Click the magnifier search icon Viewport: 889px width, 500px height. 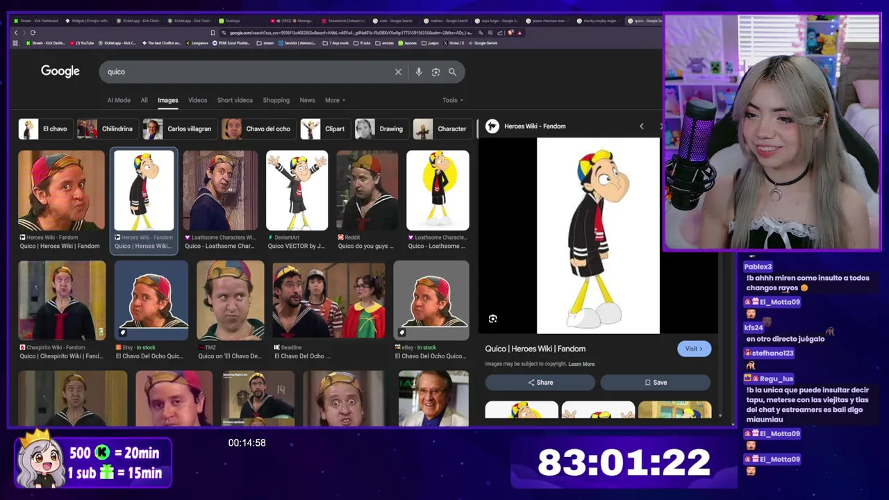click(x=452, y=72)
